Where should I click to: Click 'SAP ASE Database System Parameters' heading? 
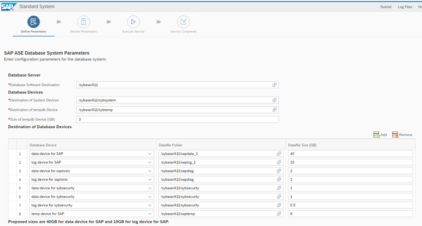click(x=47, y=53)
